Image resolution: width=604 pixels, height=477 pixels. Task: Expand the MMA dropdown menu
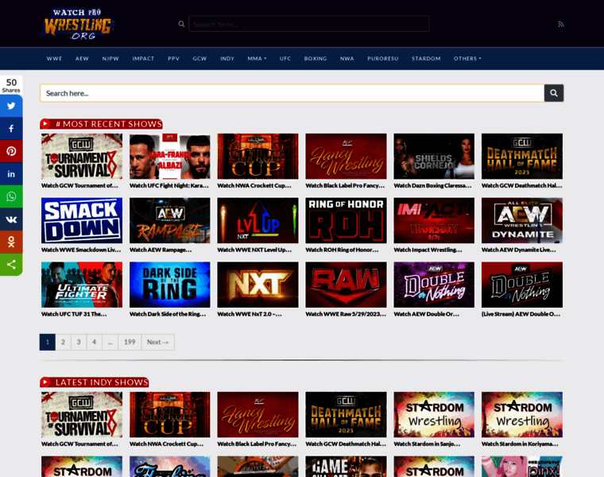click(257, 59)
